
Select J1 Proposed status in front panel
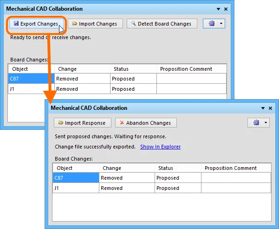[178, 188]
